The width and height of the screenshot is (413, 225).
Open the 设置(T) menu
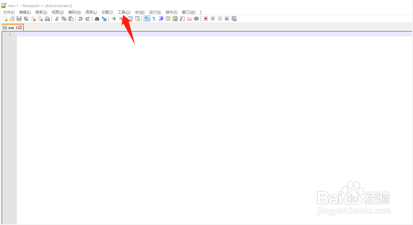coord(107,12)
